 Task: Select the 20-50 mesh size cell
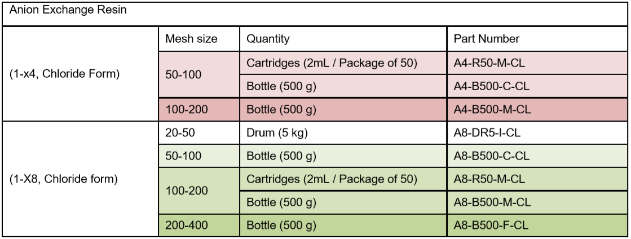pos(180,133)
